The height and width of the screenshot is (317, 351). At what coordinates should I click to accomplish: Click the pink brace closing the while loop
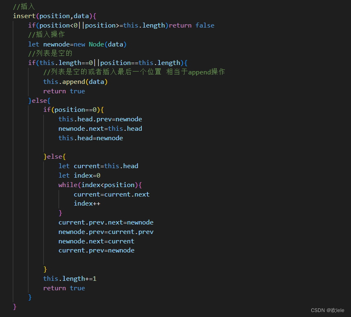coord(60,213)
